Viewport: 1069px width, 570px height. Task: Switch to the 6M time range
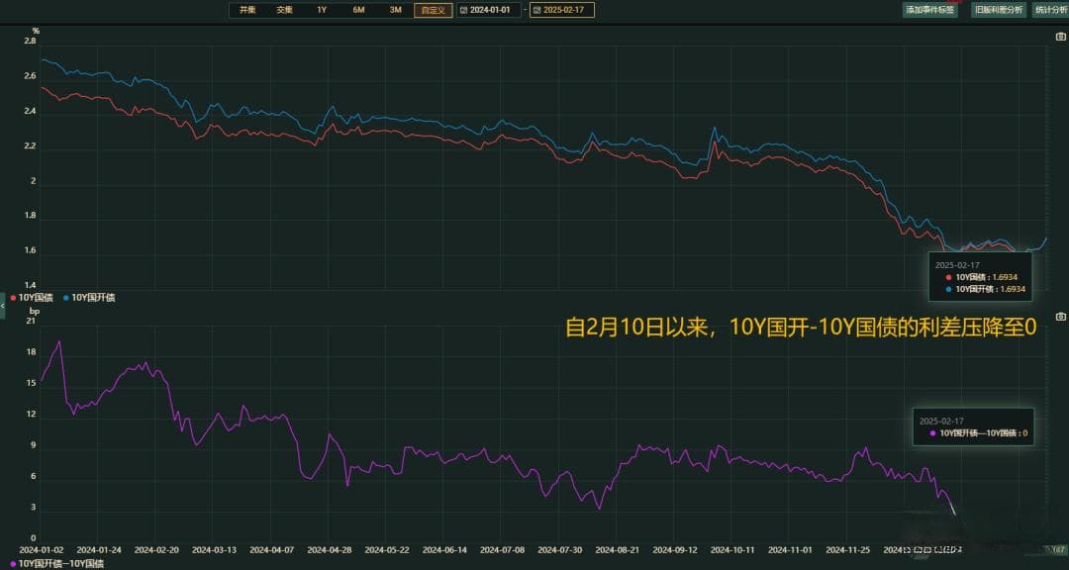[358, 10]
